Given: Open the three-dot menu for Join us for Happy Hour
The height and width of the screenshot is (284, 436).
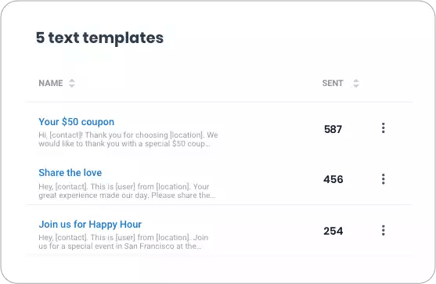Looking at the screenshot, I should point(384,230).
